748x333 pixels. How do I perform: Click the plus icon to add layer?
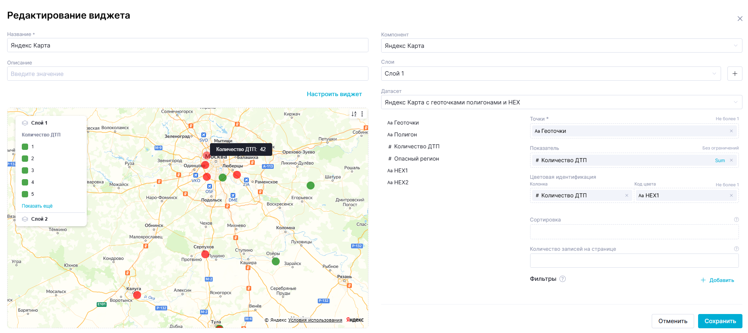[735, 74]
